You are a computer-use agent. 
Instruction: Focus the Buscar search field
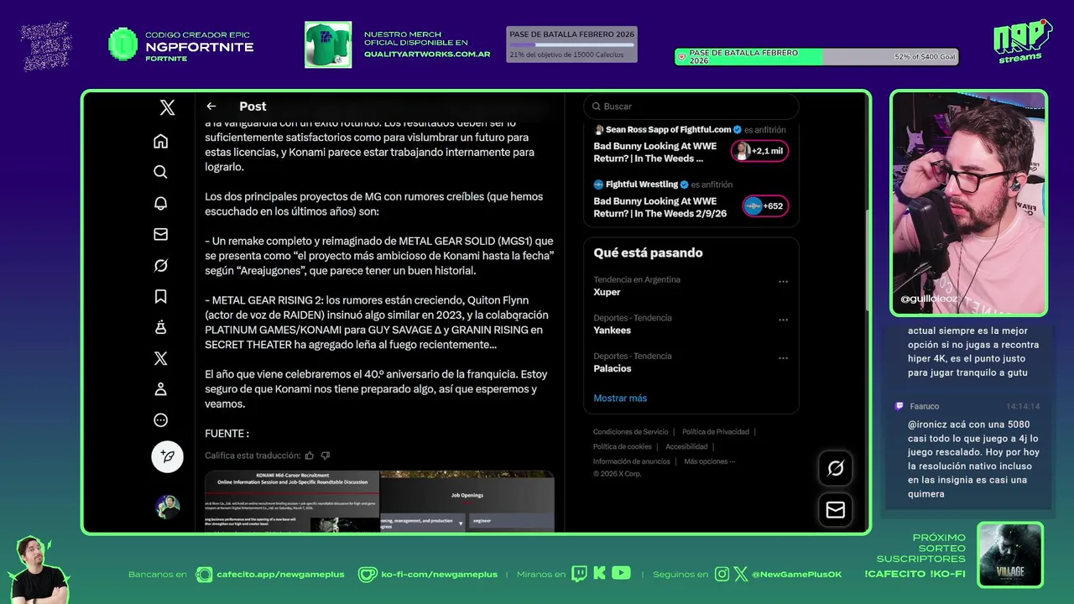pyautogui.click(x=691, y=107)
